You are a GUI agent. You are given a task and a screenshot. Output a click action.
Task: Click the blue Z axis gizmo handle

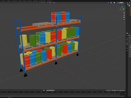pyautogui.click(x=122, y=7)
